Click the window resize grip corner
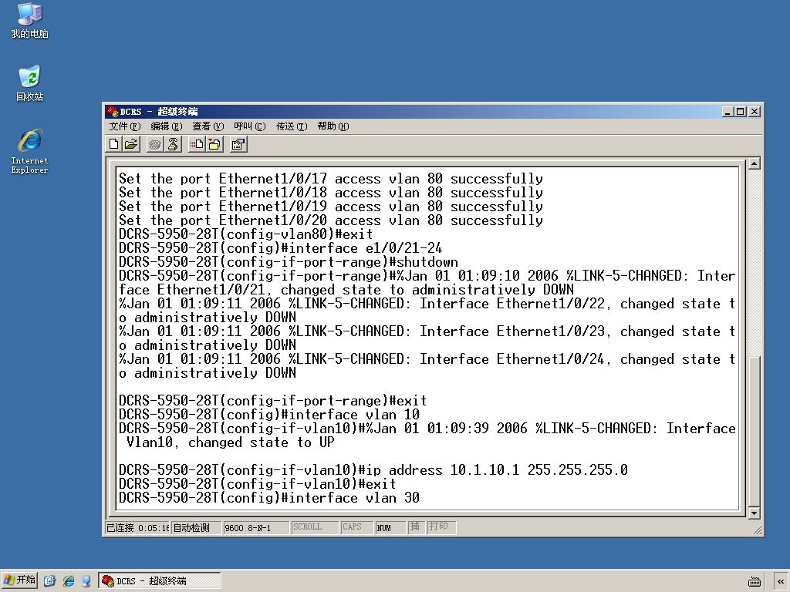The width and height of the screenshot is (790, 592). [758, 530]
